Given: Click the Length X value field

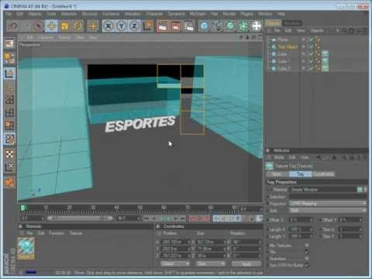Looking at the screenshot, I should (x=300, y=229).
